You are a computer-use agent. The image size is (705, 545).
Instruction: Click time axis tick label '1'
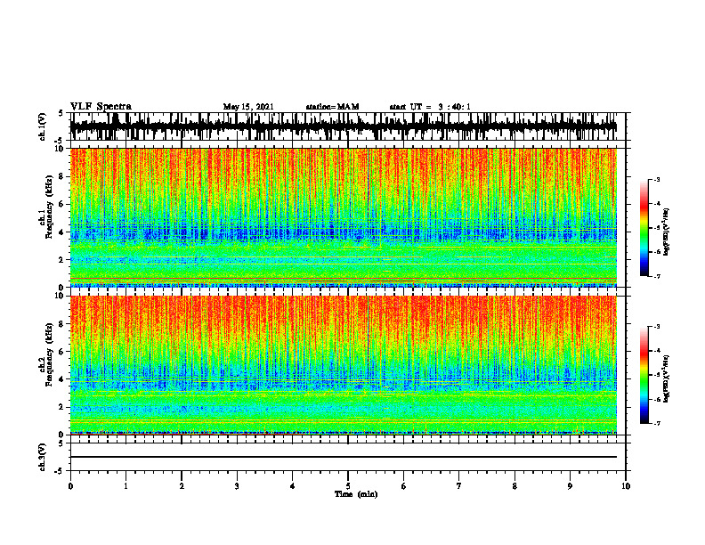pyautogui.click(x=126, y=486)
